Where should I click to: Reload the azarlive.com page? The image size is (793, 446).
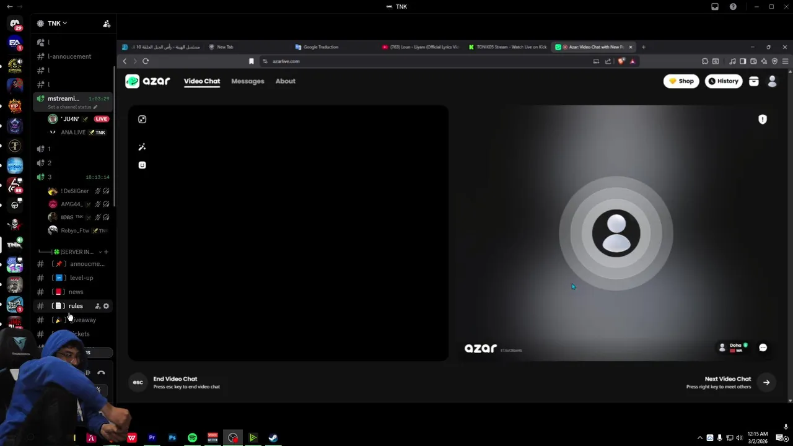tap(146, 61)
